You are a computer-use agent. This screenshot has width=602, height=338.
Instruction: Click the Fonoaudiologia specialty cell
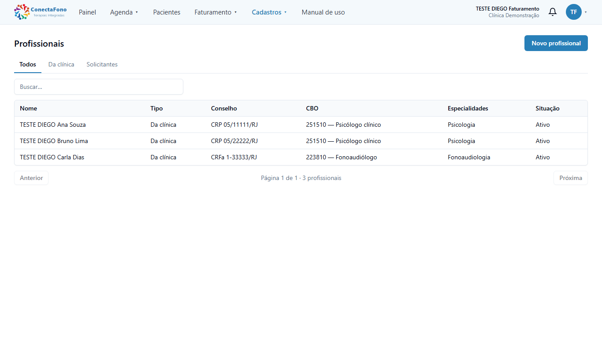coord(469,157)
